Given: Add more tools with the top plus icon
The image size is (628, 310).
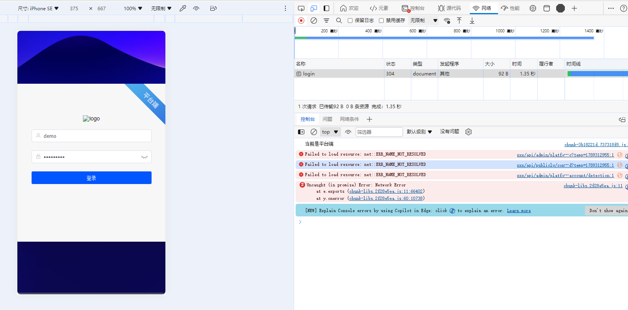Looking at the screenshot, I should click(x=574, y=8).
